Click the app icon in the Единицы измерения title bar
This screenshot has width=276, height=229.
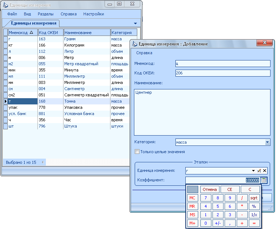click(6, 5)
